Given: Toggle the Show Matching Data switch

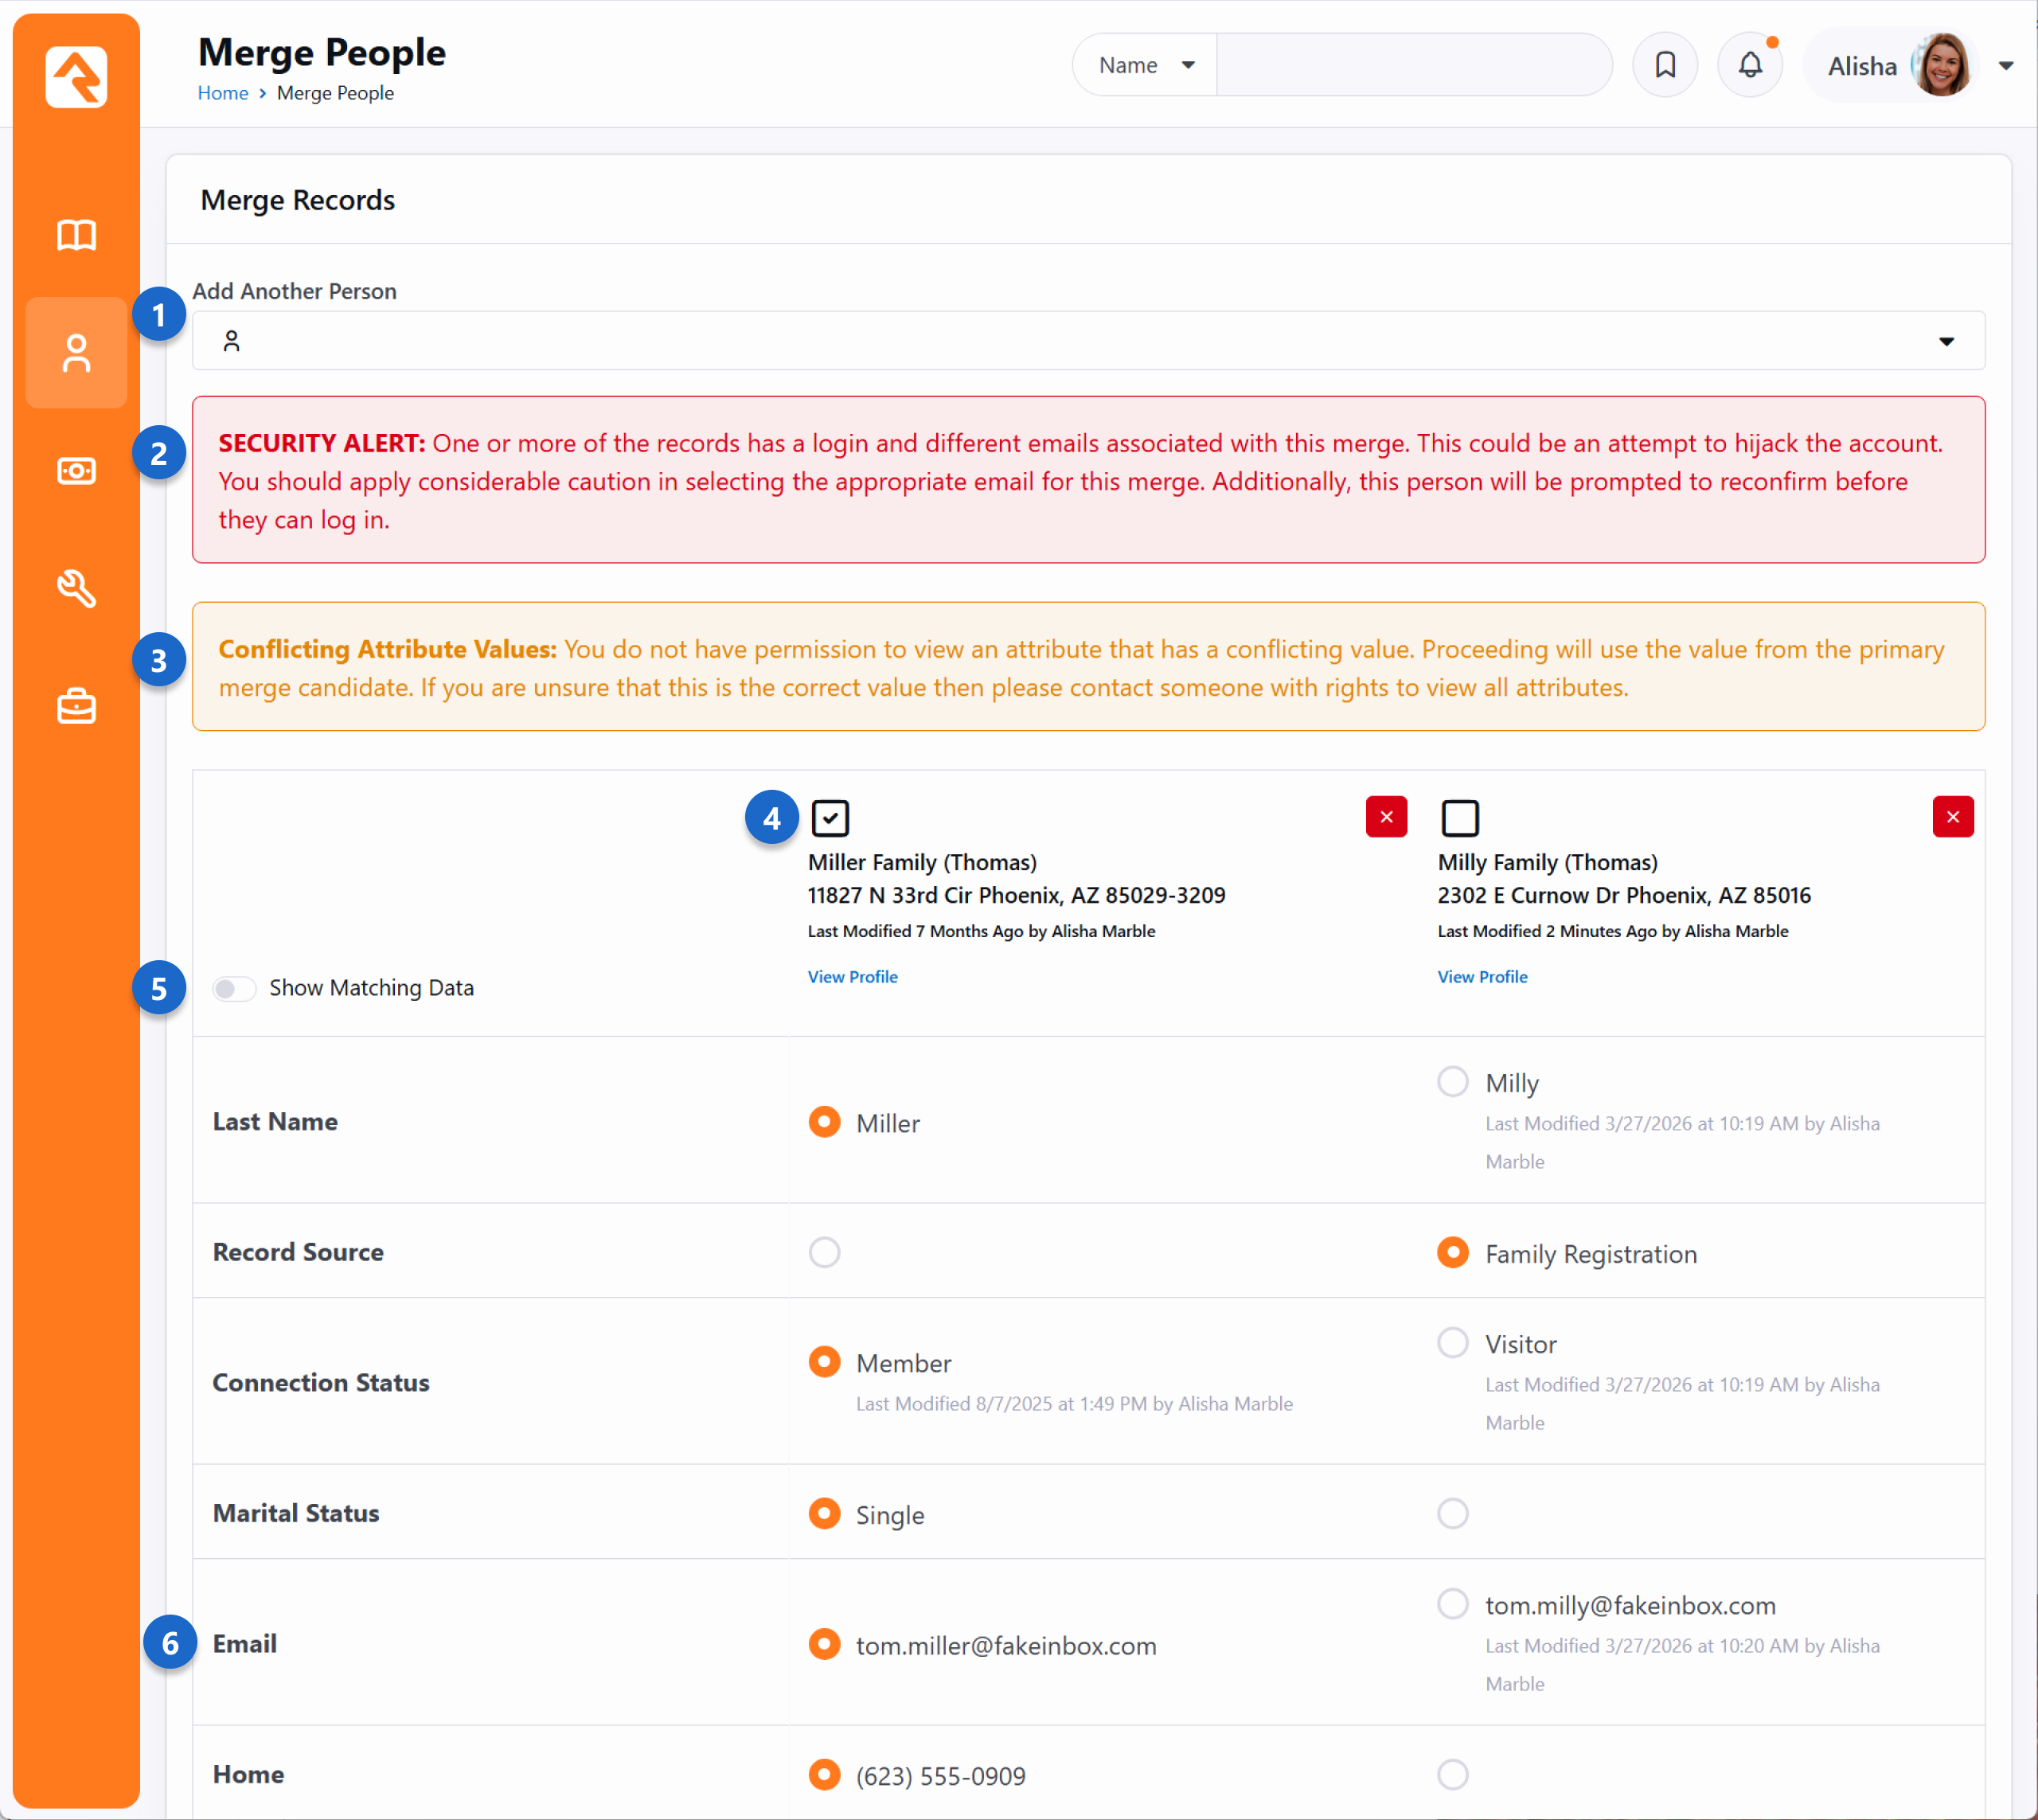Looking at the screenshot, I should (234, 988).
